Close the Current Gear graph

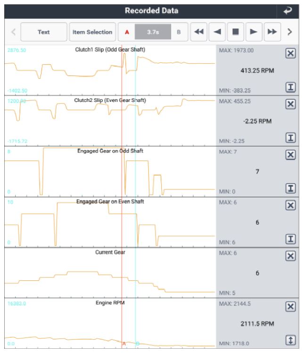coord(290,256)
